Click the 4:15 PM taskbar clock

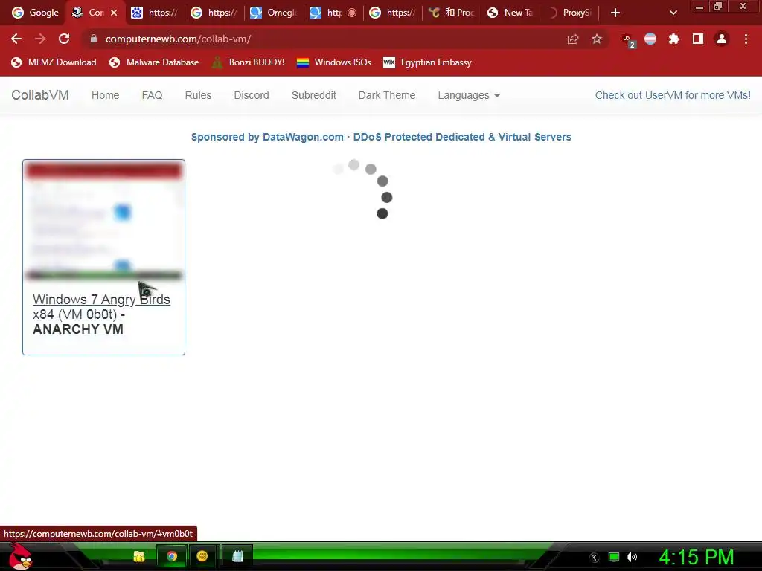[x=696, y=558]
